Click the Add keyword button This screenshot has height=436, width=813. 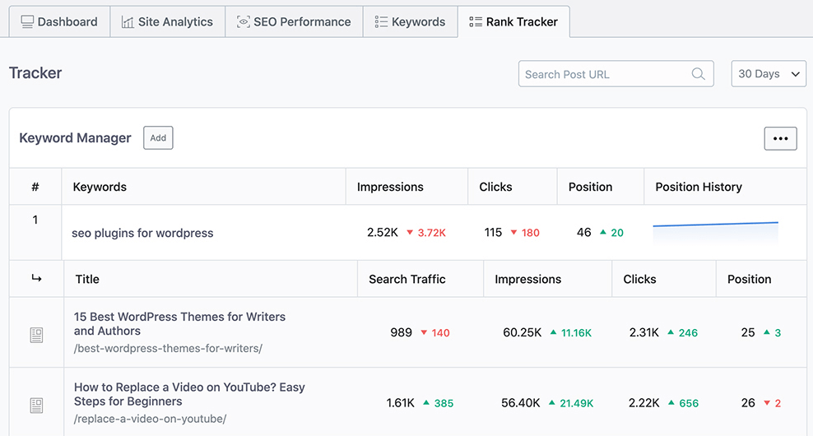pos(158,138)
